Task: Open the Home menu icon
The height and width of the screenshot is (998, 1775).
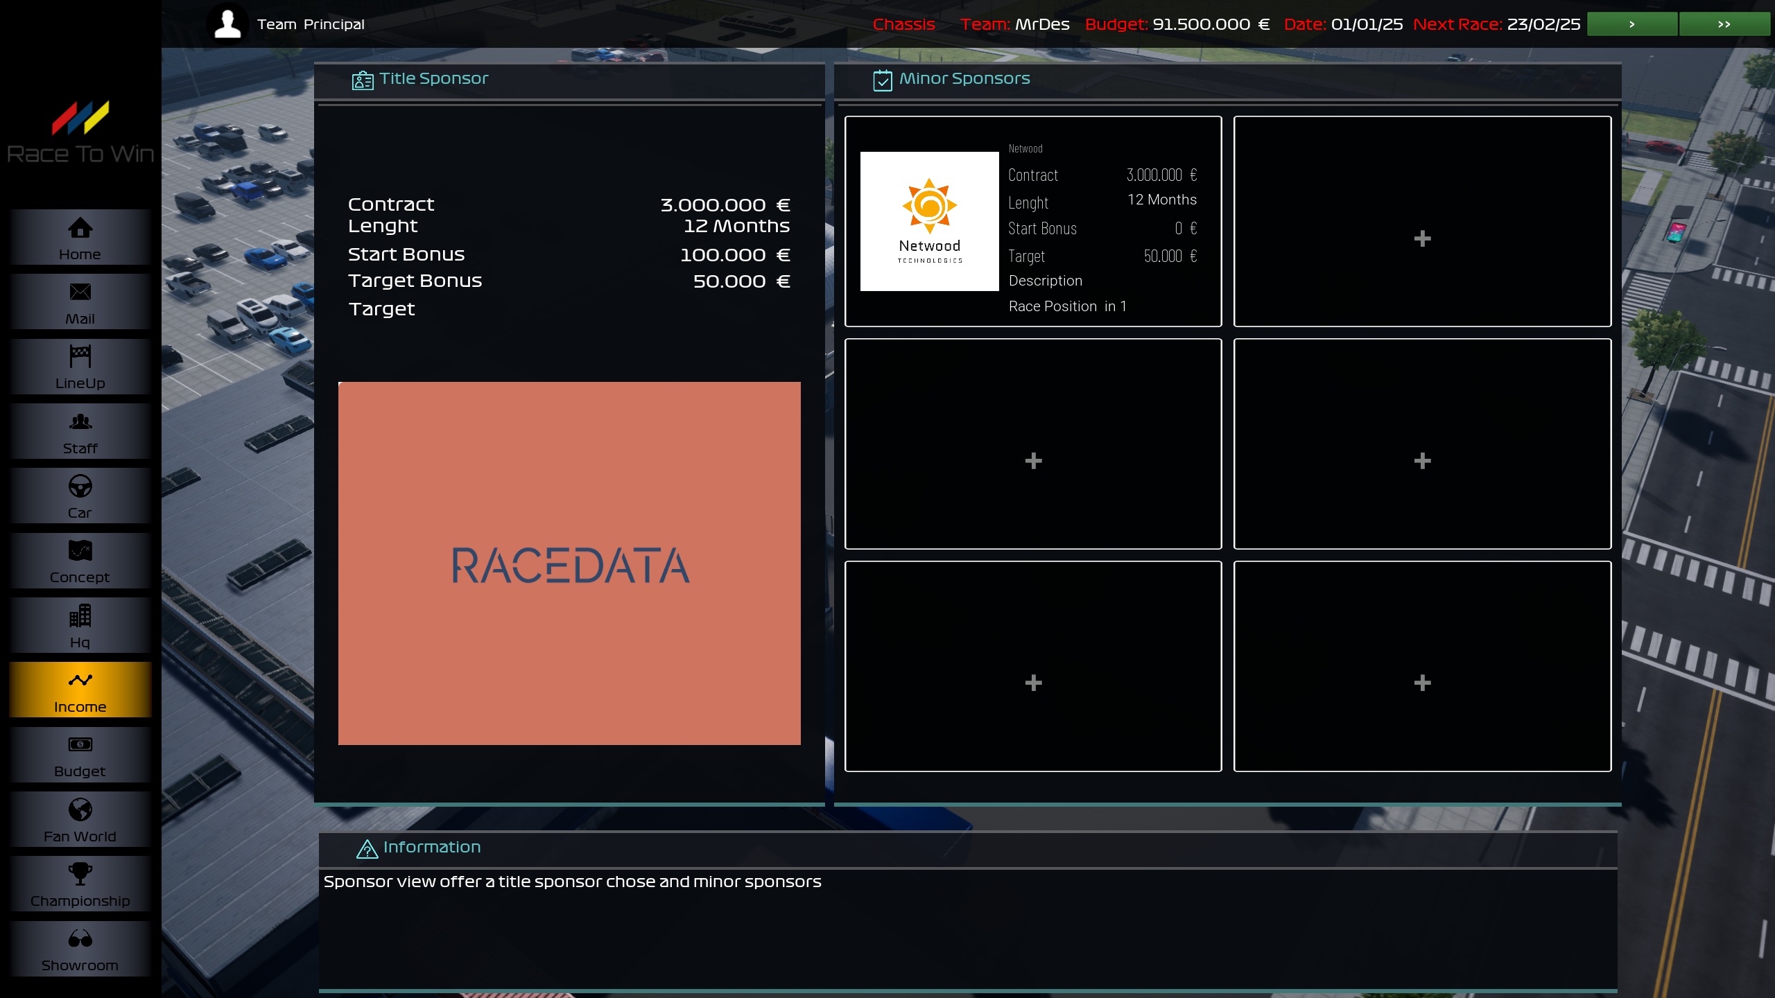Action: (80, 228)
